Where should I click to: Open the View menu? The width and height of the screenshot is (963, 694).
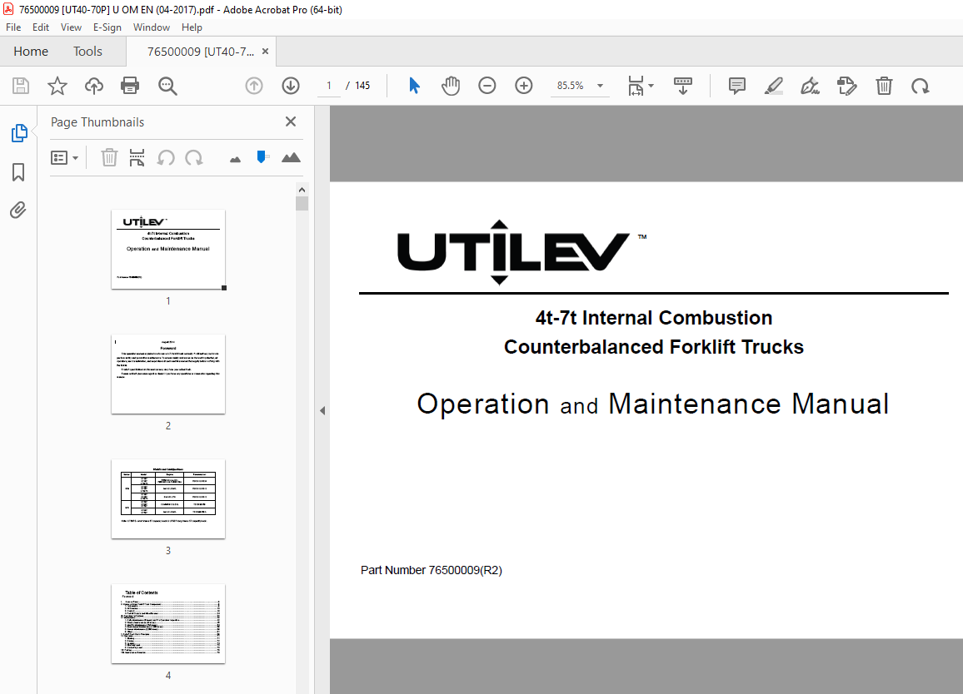point(72,27)
